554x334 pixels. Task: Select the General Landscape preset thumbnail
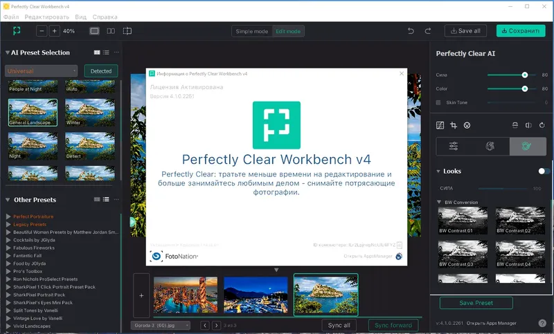[x=33, y=113]
